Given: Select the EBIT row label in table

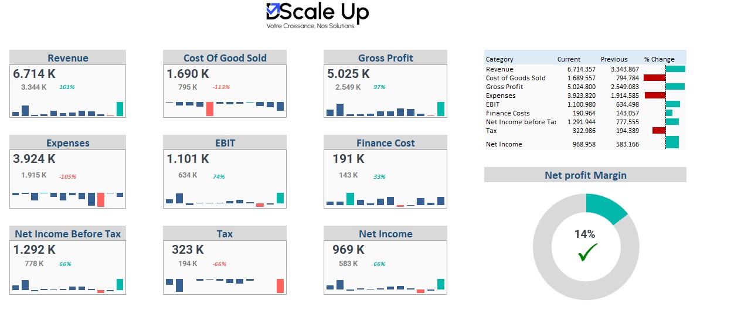Looking at the screenshot, I should click(493, 104).
